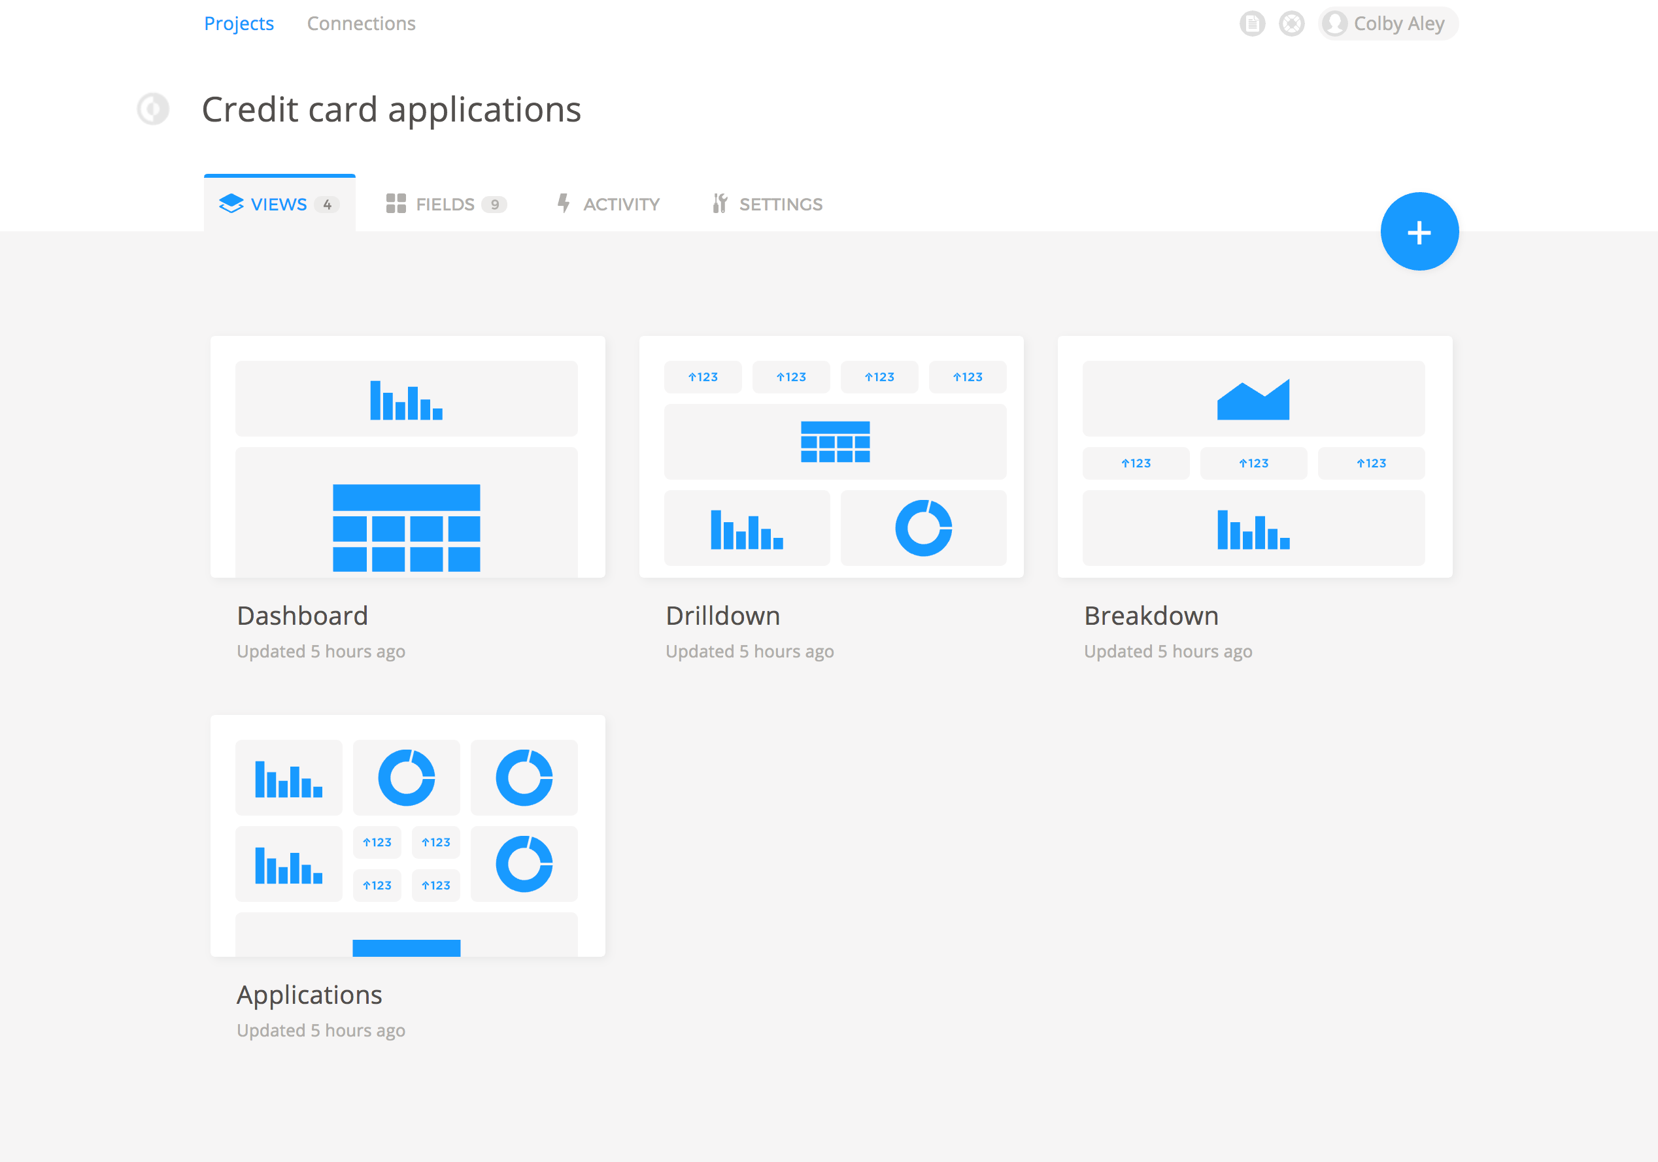Open the Breakdown view thumbnail
This screenshot has width=1658, height=1162.
tap(1255, 456)
